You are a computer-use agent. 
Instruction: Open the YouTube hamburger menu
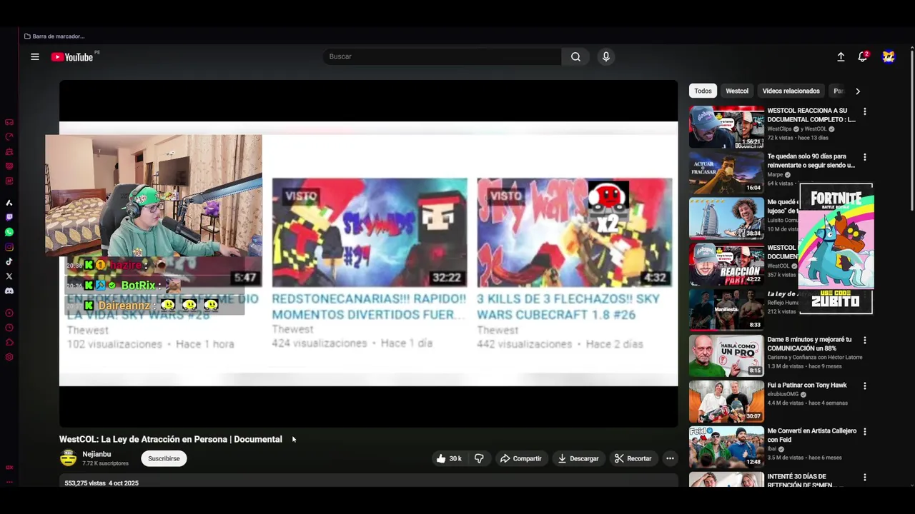[34, 57]
